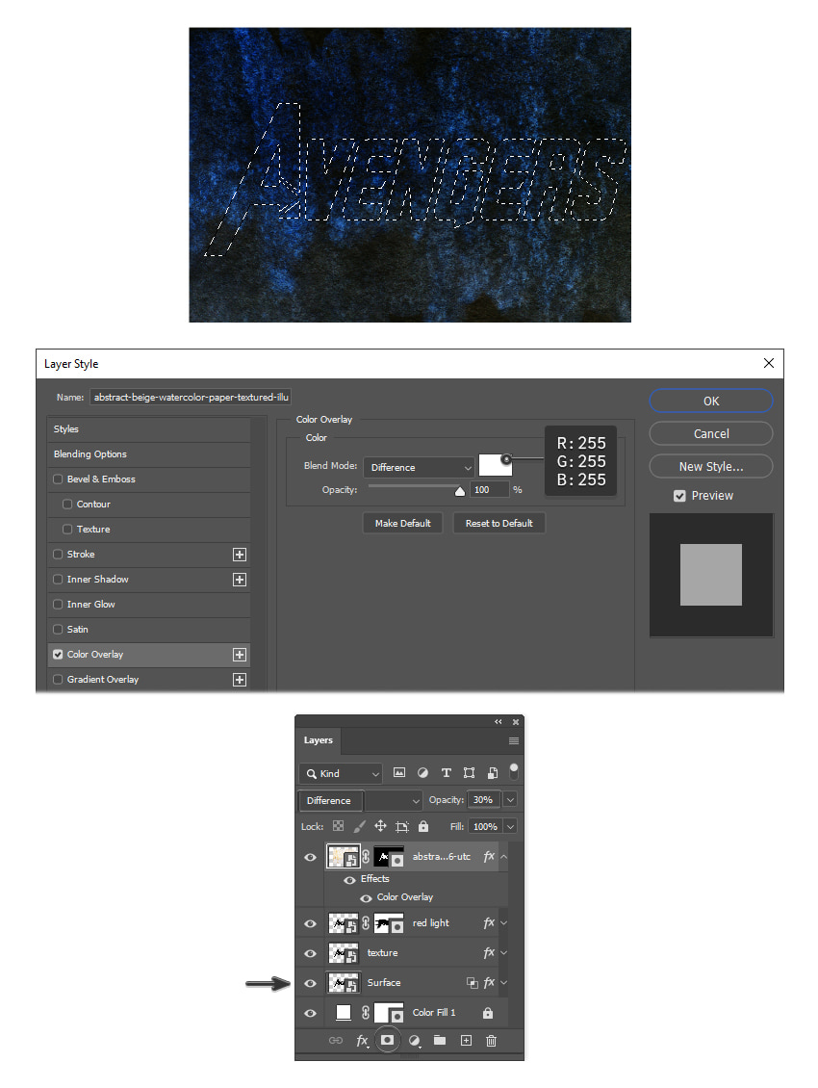Screen dimensions: 818x1088
Task: Lock all padlock icon in Lock row
Action: [x=423, y=826]
